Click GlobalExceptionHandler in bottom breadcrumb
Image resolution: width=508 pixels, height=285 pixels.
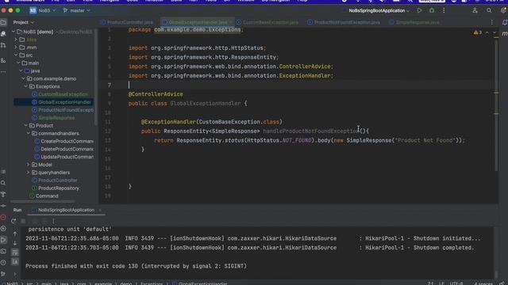(199, 283)
